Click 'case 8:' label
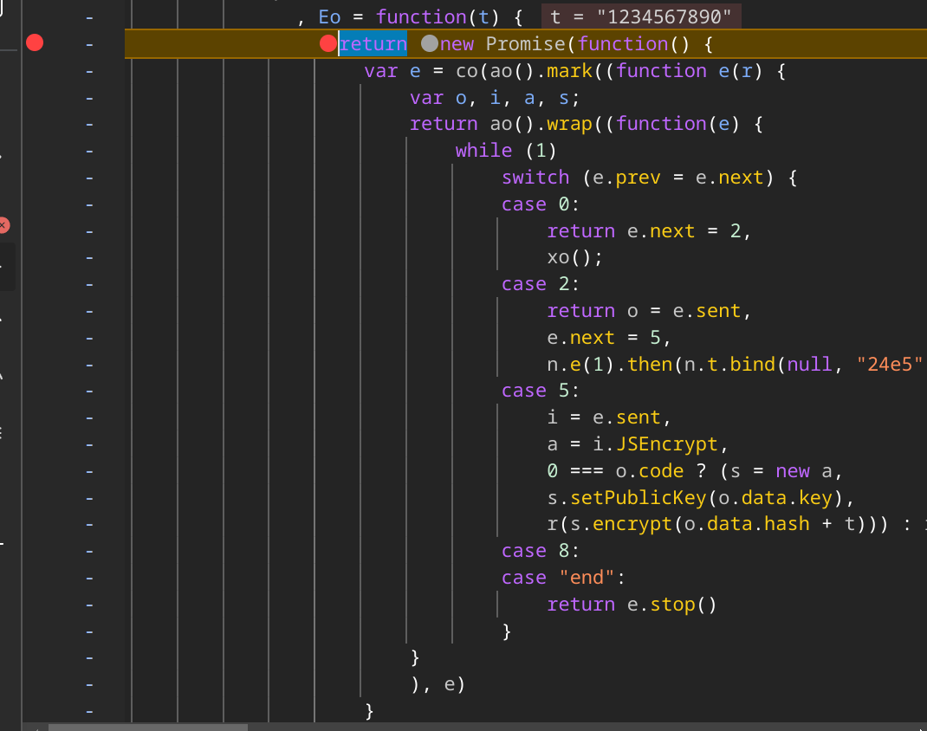The width and height of the screenshot is (927, 731). pos(541,551)
